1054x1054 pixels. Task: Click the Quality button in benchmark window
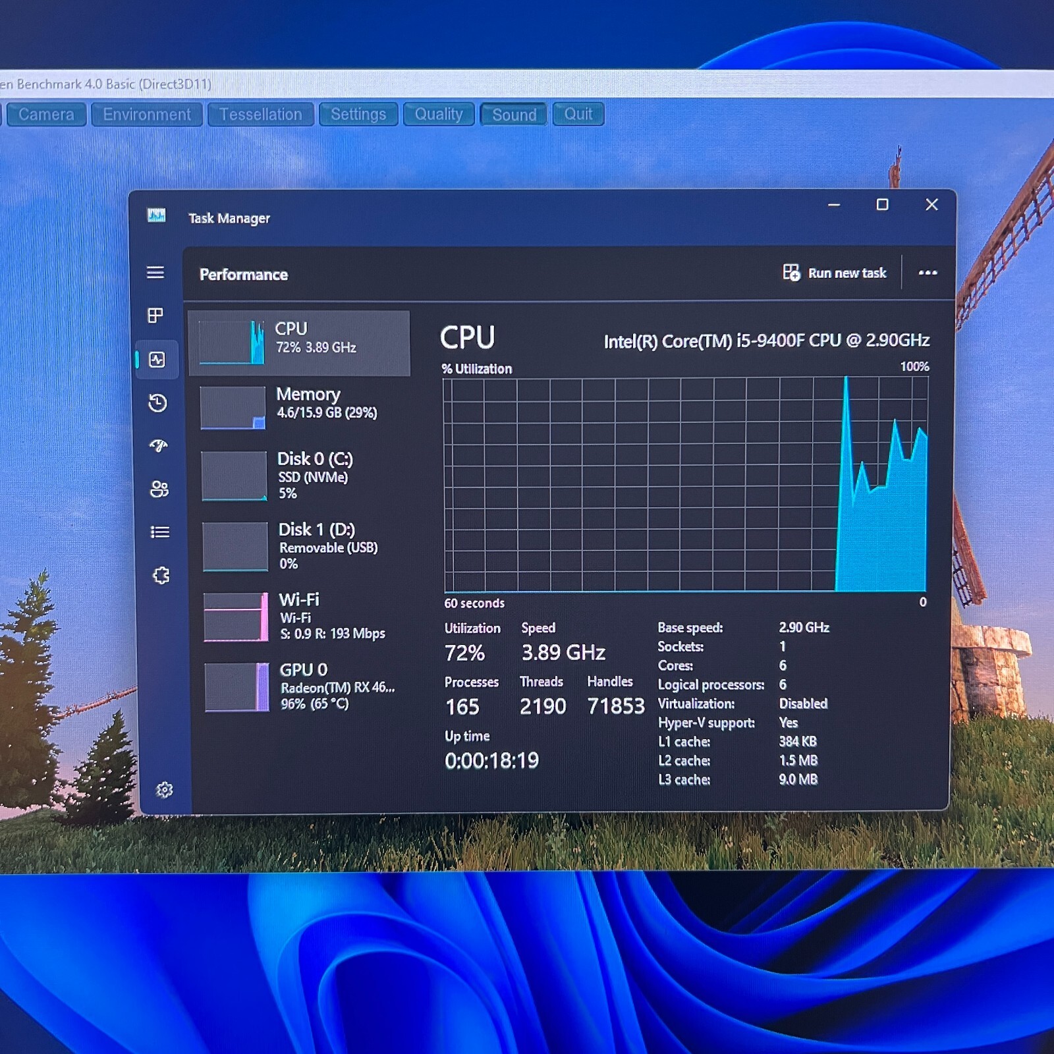438,114
